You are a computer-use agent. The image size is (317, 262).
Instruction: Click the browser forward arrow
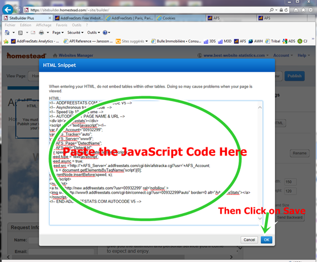click(x=18, y=10)
